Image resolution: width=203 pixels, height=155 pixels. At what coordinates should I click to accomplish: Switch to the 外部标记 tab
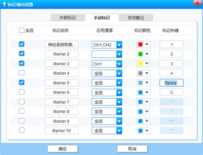tap(68, 18)
